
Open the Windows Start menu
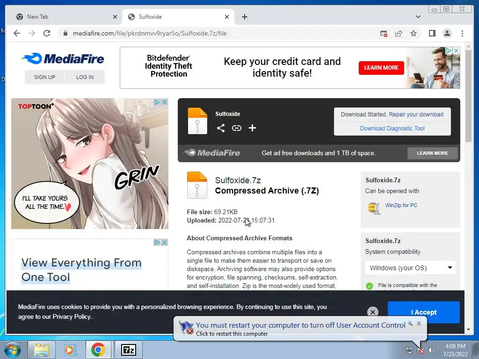pos(13,350)
